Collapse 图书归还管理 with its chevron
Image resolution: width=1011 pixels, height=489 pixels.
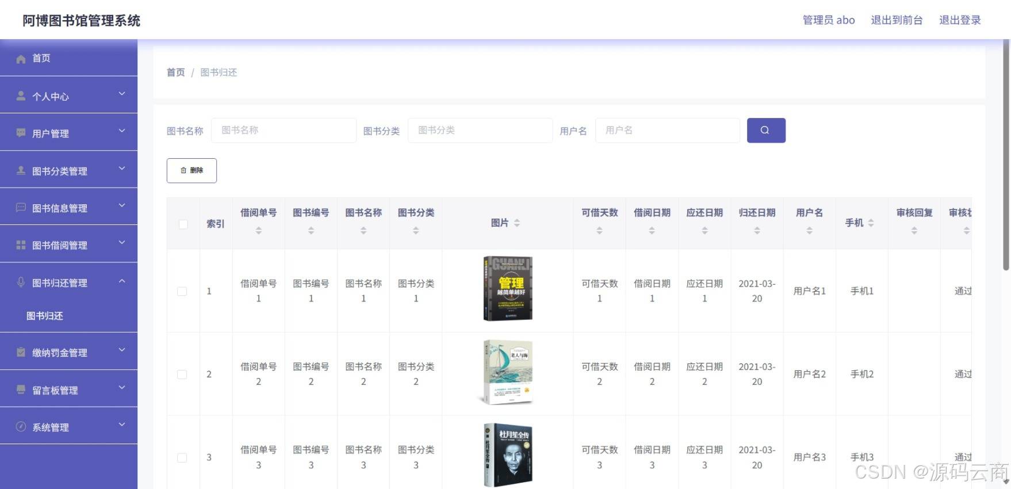click(122, 281)
